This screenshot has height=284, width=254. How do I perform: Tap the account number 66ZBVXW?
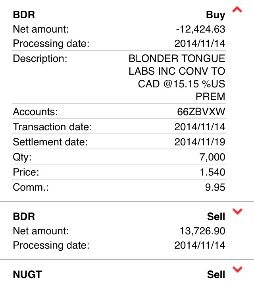coord(201,112)
